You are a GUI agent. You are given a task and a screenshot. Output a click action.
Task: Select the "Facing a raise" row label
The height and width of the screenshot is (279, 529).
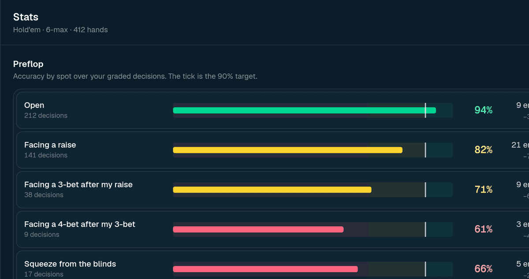[x=50, y=145]
